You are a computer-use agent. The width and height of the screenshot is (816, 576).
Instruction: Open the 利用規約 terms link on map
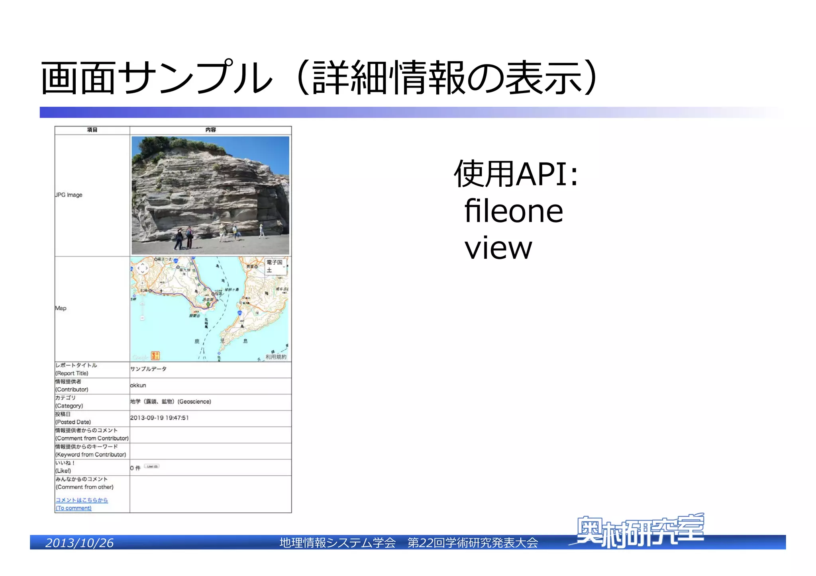click(x=276, y=357)
